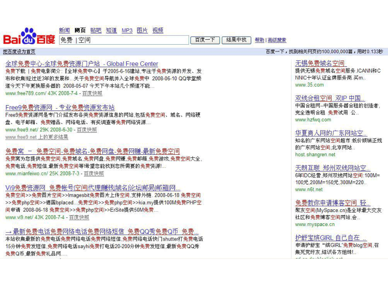Select the 网页 web tab
The height and width of the screenshot is (291, 388).
click(80, 30)
